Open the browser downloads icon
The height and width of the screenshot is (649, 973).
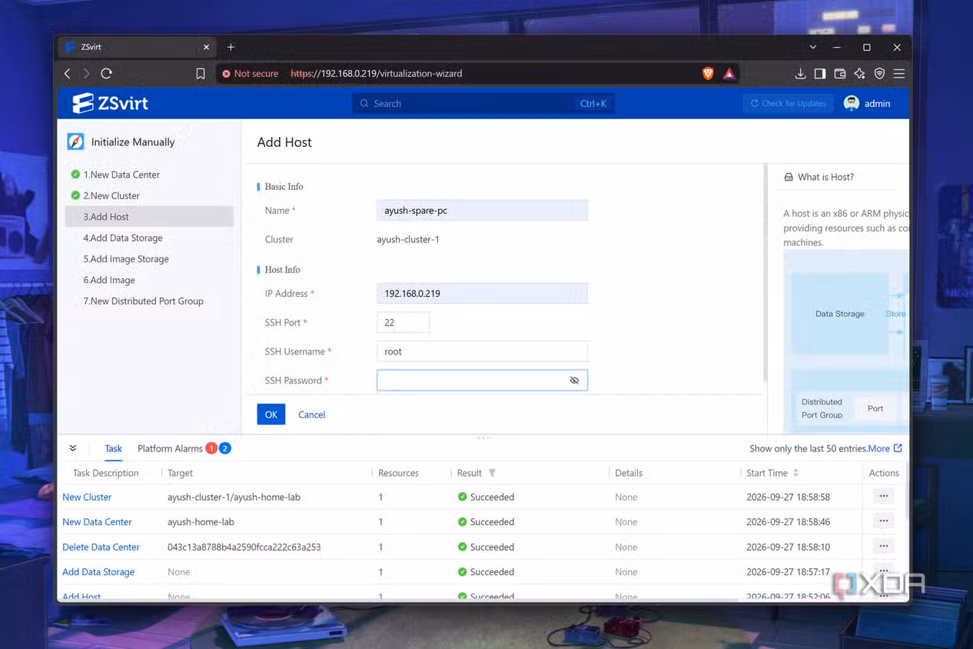coord(800,74)
